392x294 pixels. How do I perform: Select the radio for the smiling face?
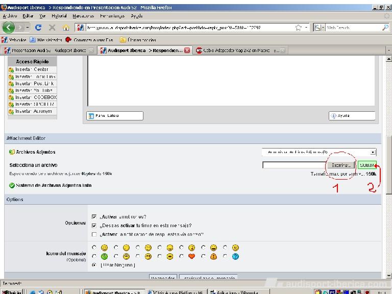coord(94,247)
